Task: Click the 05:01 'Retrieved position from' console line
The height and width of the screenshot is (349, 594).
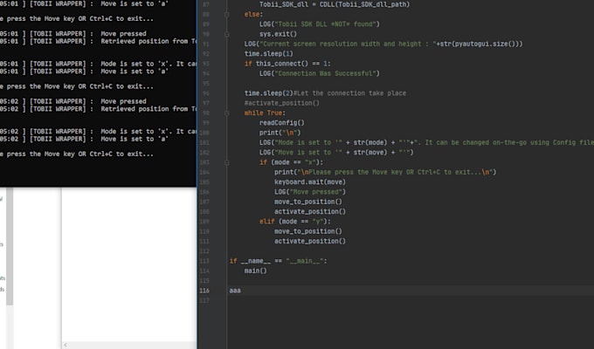Action: (x=98, y=41)
